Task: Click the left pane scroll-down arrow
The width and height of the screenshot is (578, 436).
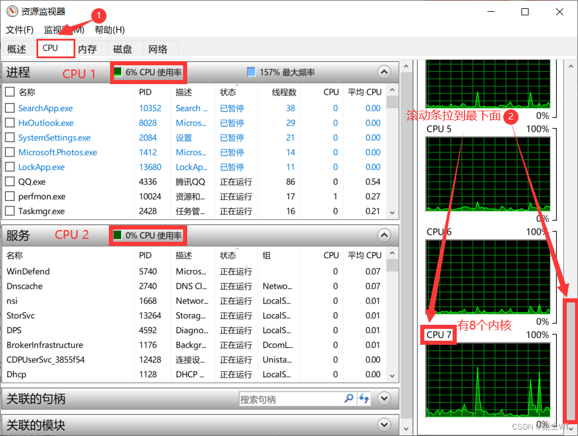Action: coord(406,428)
